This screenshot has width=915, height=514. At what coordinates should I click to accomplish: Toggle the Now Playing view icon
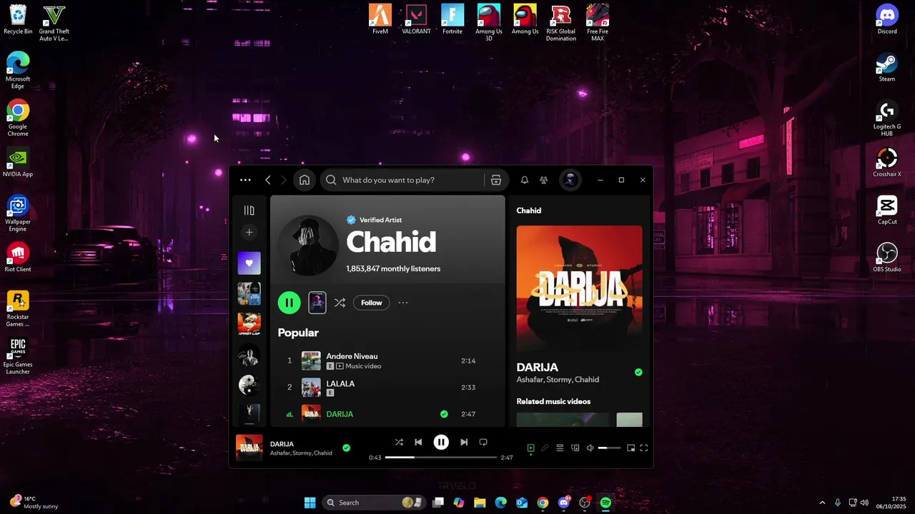pos(530,448)
